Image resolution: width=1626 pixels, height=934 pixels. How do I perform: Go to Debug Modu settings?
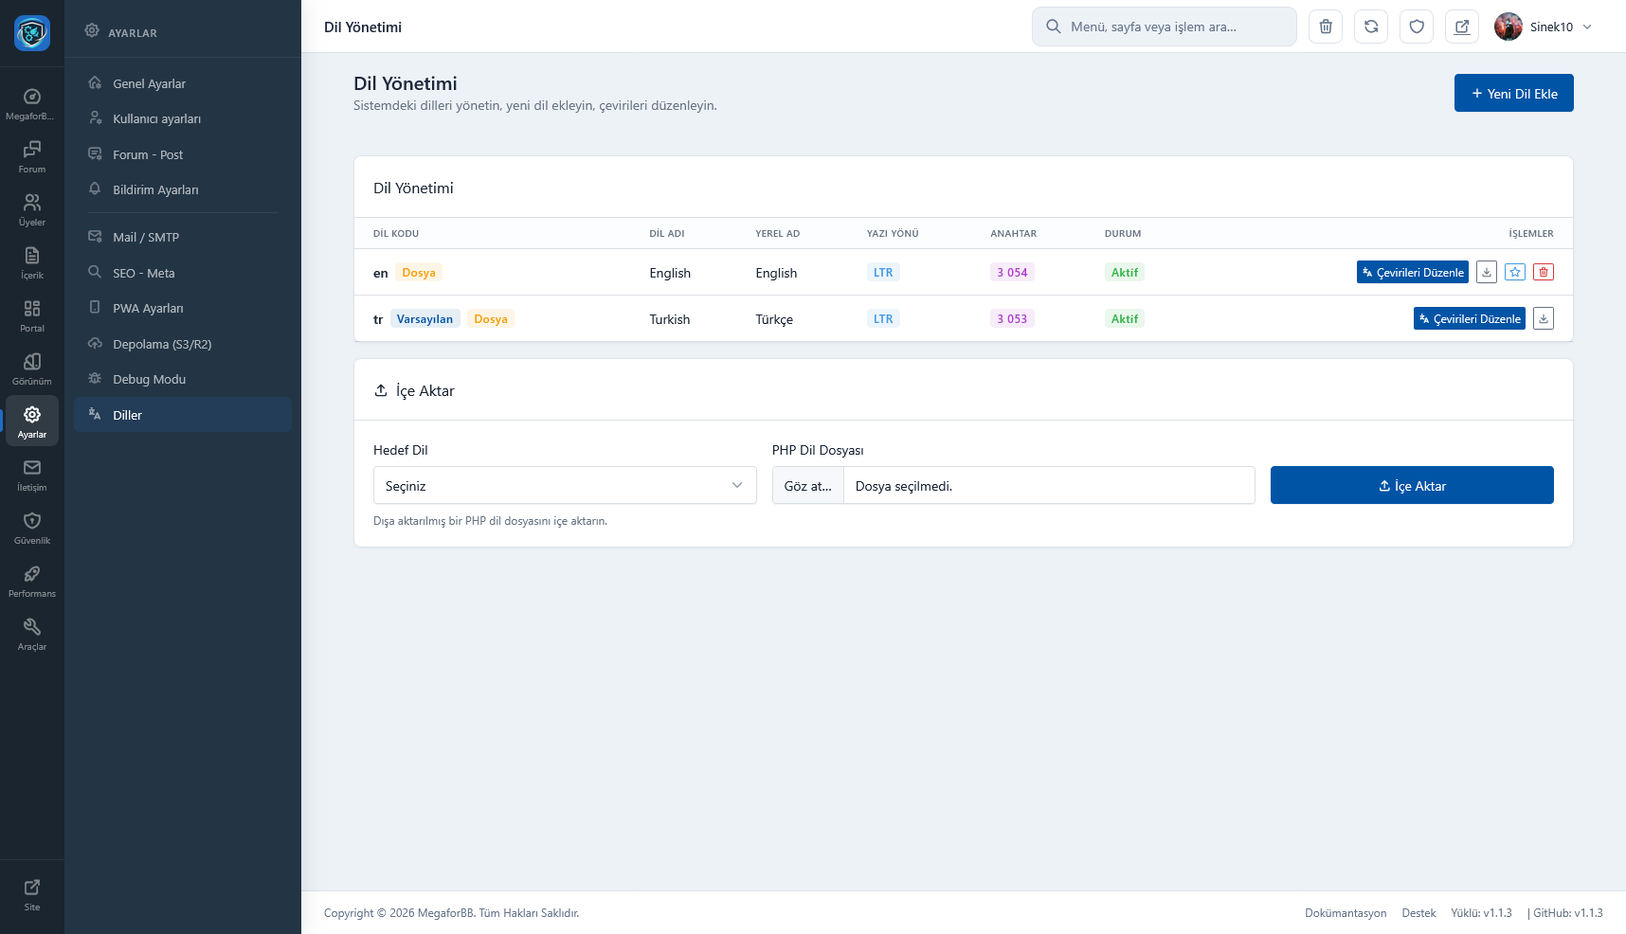pyautogui.click(x=149, y=380)
